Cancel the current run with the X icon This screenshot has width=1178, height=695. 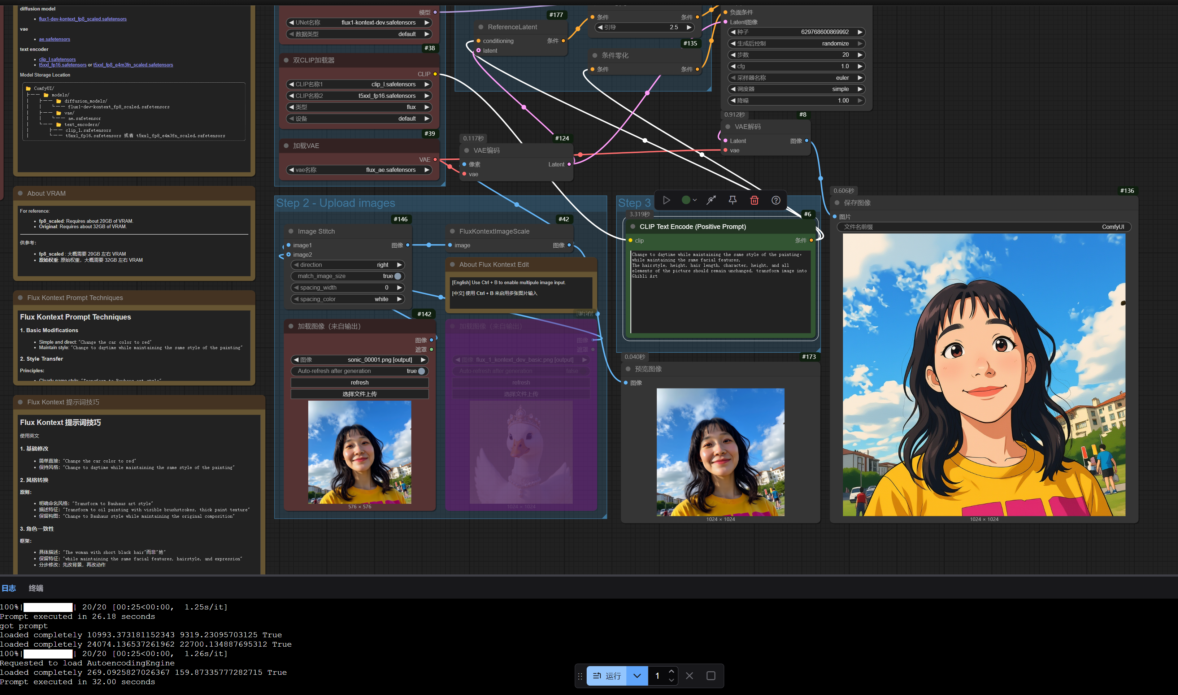click(689, 676)
